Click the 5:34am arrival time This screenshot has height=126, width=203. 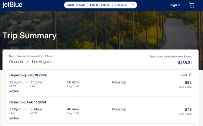pos(36,109)
